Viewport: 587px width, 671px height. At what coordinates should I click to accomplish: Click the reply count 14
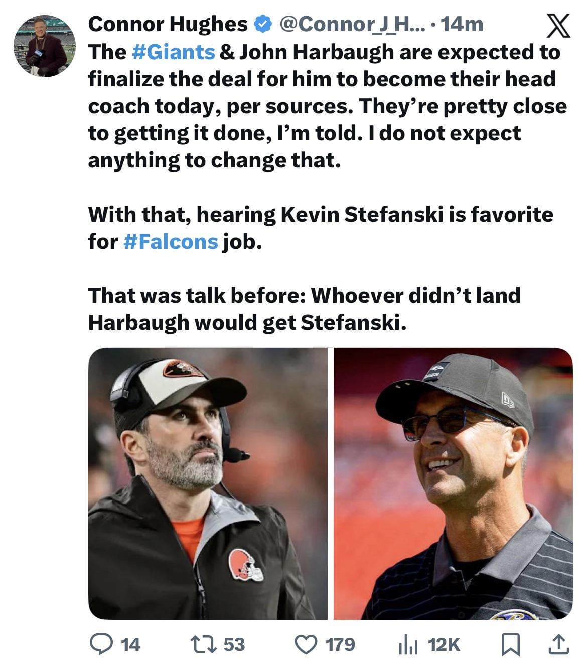pyautogui.click(x=131, y=644)
